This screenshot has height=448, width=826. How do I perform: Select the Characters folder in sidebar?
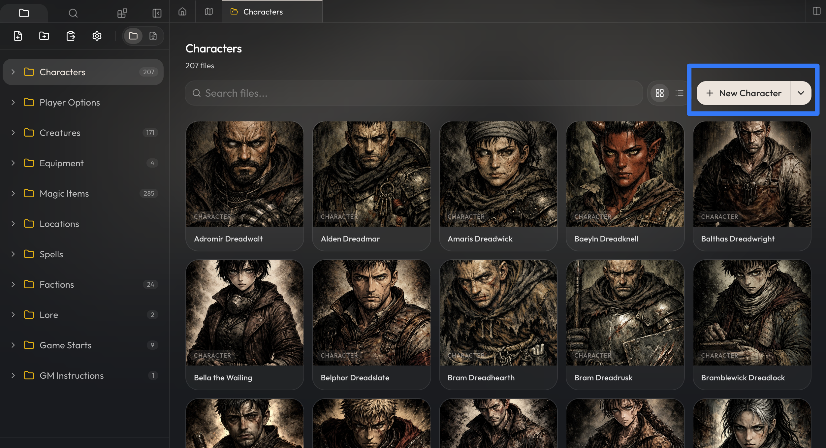pyautogui.click(x=83, y=72)
